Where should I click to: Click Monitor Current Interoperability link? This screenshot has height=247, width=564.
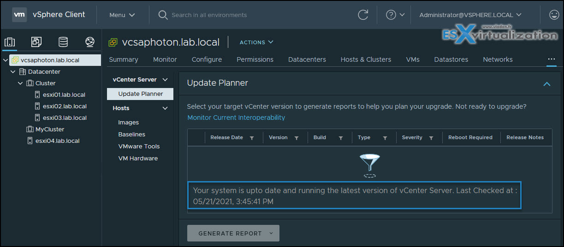[x=236, y=118]
